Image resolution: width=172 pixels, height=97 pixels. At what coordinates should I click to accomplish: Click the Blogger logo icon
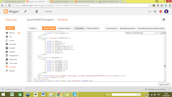[x=6, y=11]
